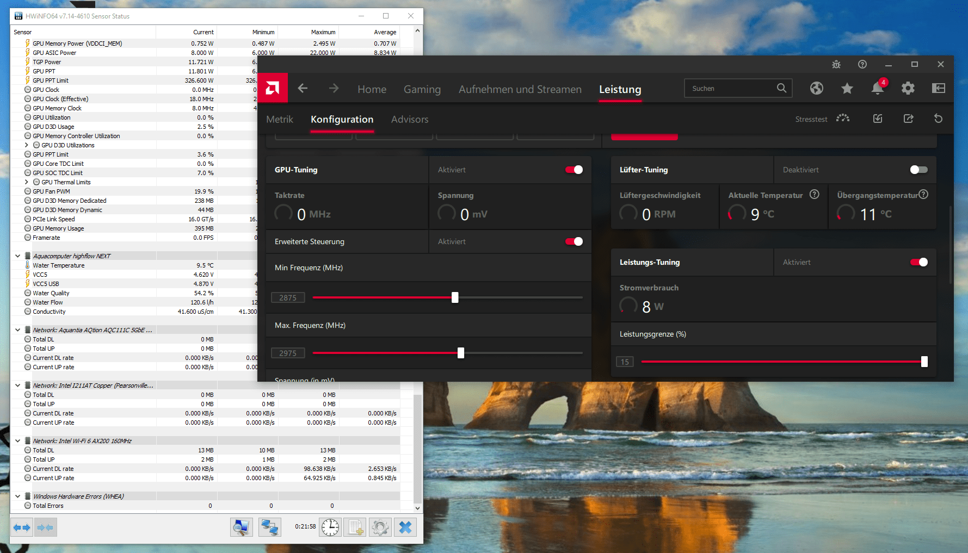Collapse Aquacomputer highflow NEXT group
The height and width of the screenshot is (553, 968).
pyautogui.click(x=17, y=256)
